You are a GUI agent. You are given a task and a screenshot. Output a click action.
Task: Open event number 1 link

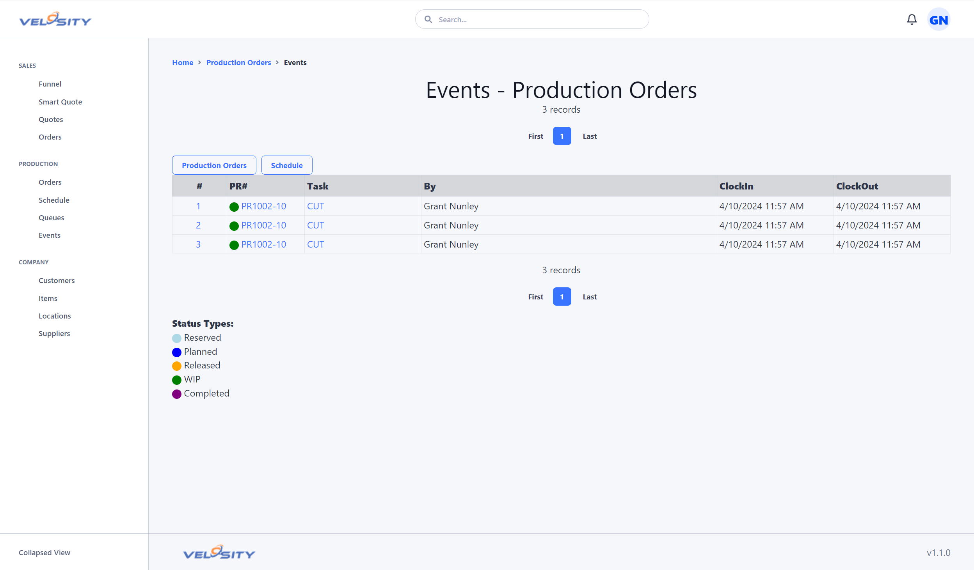click(x=198, y=206)
